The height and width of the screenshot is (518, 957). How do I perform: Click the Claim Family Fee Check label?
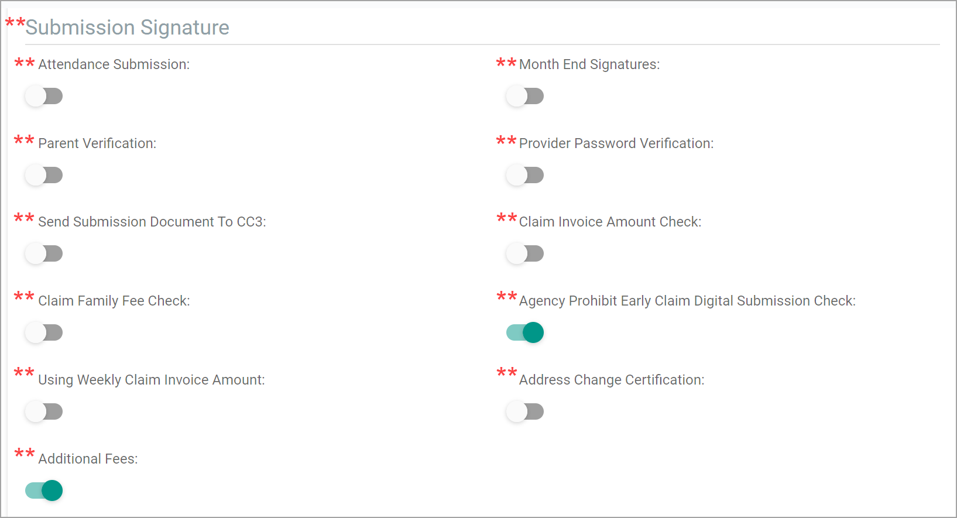(114, 301)
